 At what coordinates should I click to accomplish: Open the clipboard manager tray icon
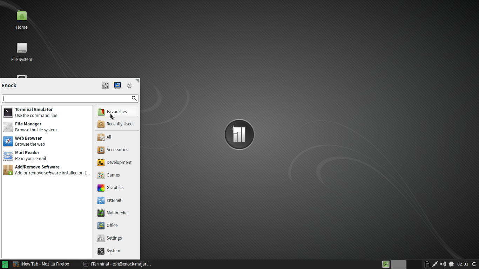point(427,264)
